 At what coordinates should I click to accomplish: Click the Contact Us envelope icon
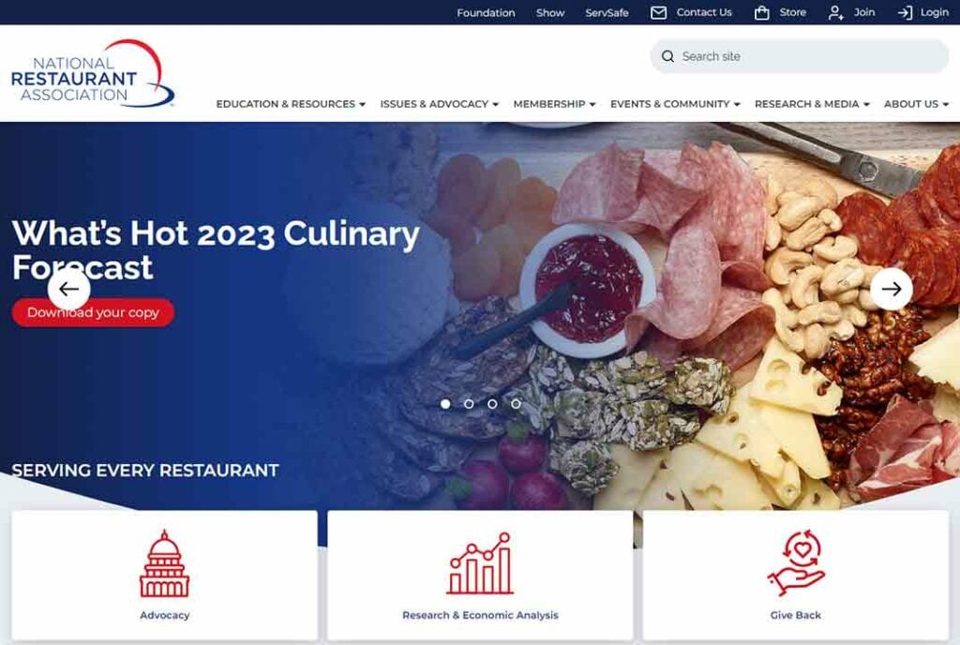point(658,13)
